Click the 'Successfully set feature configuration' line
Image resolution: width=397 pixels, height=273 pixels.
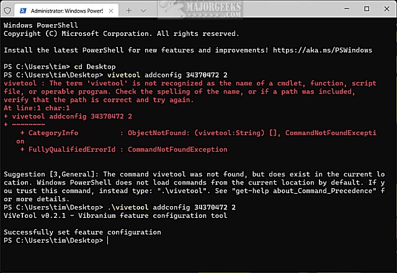pyautogui.click(x=82, y=232)
